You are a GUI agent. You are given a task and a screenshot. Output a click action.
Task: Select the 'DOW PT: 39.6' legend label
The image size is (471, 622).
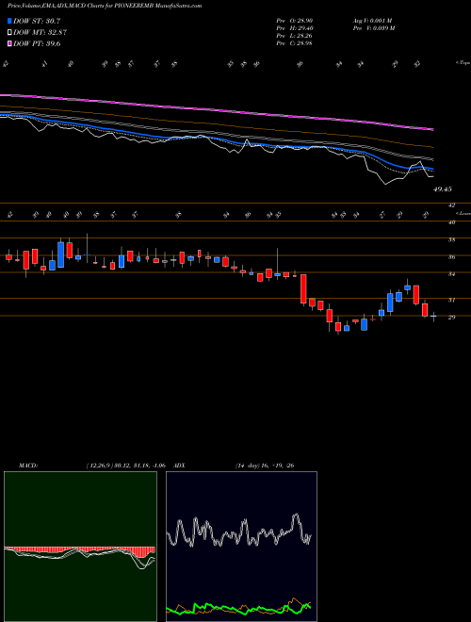(37, 44)
